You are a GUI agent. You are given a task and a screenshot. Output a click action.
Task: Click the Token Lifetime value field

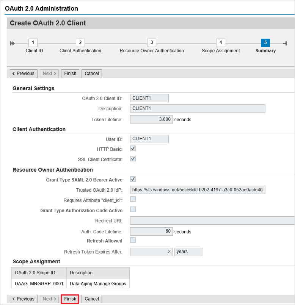point(151,119)
